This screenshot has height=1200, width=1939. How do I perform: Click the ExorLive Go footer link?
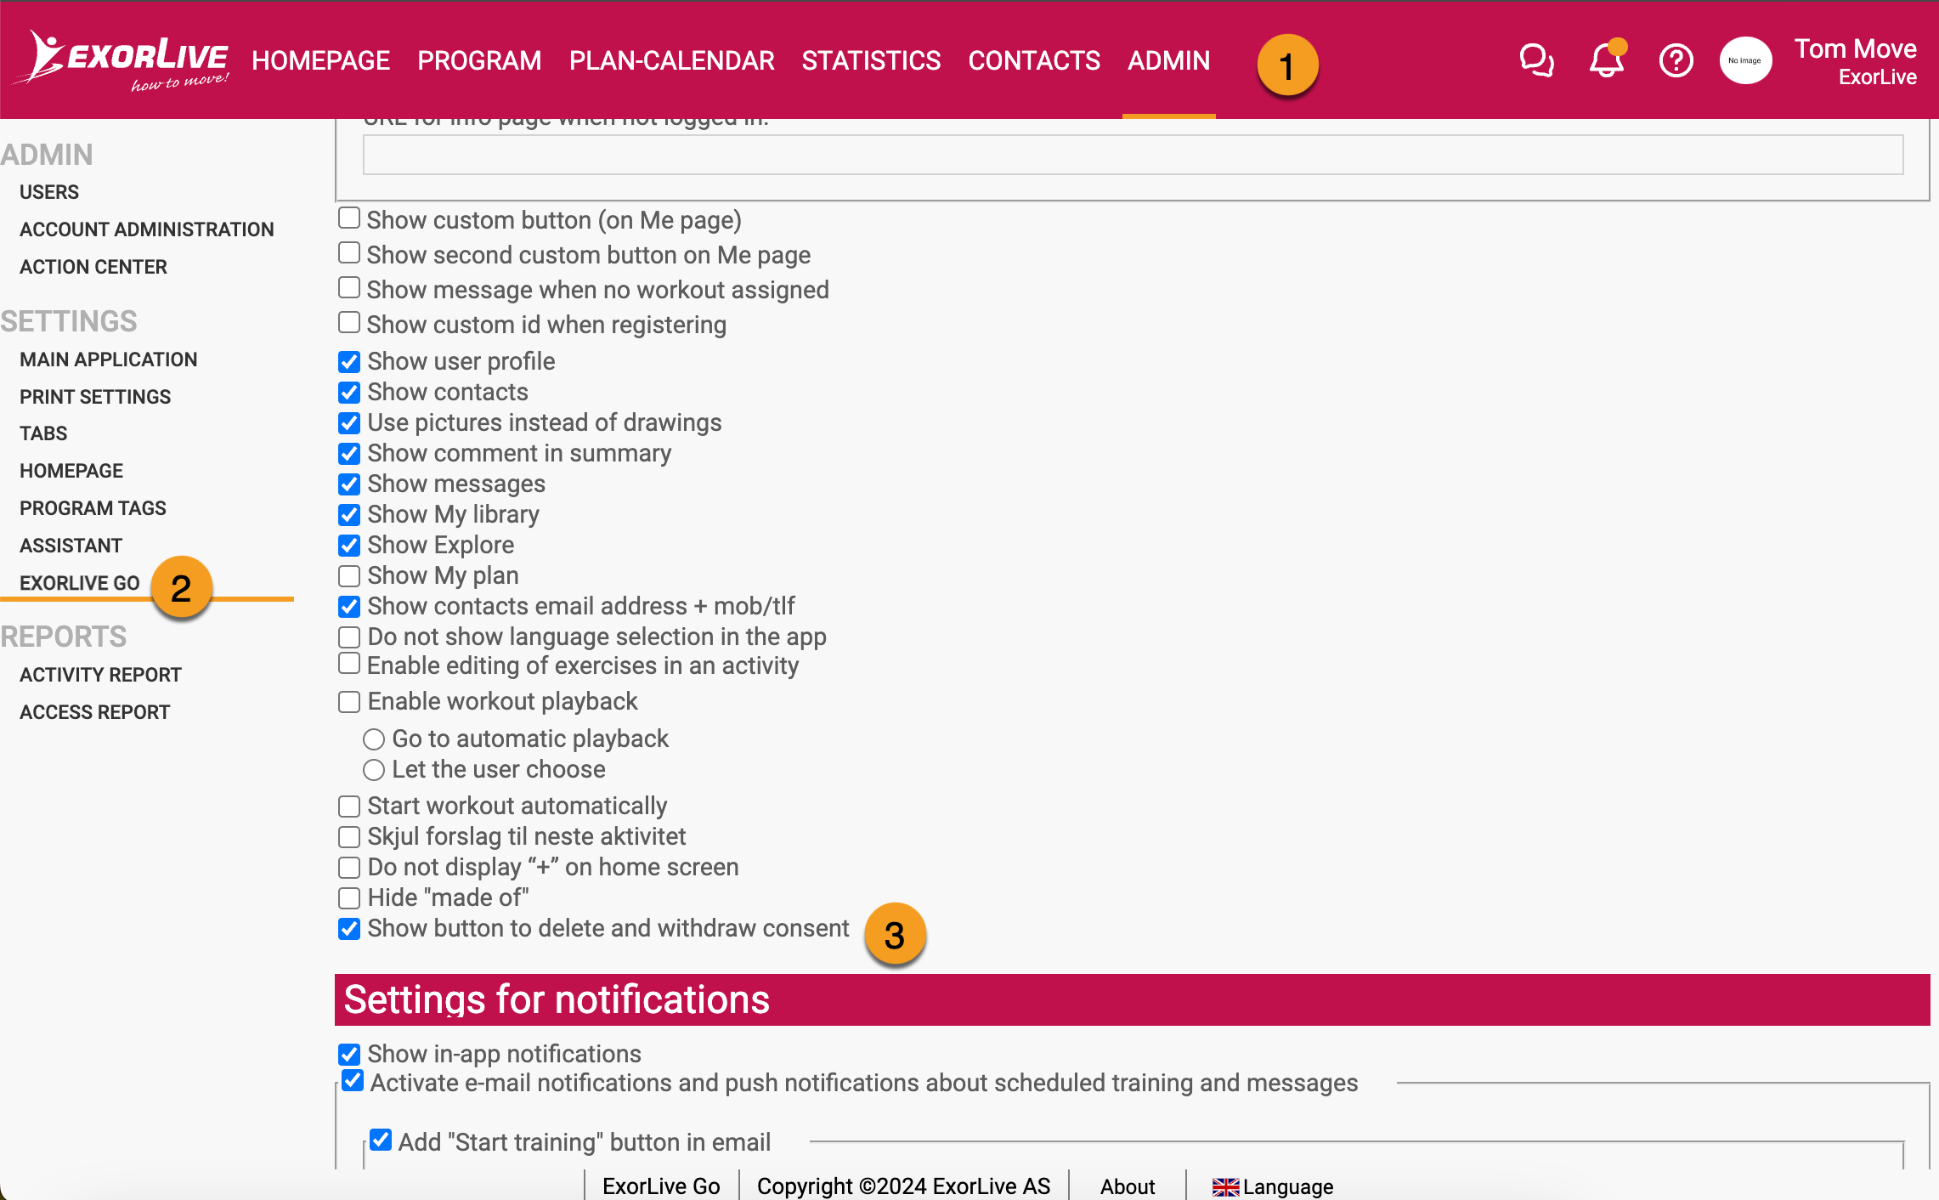pos(661,1186)
